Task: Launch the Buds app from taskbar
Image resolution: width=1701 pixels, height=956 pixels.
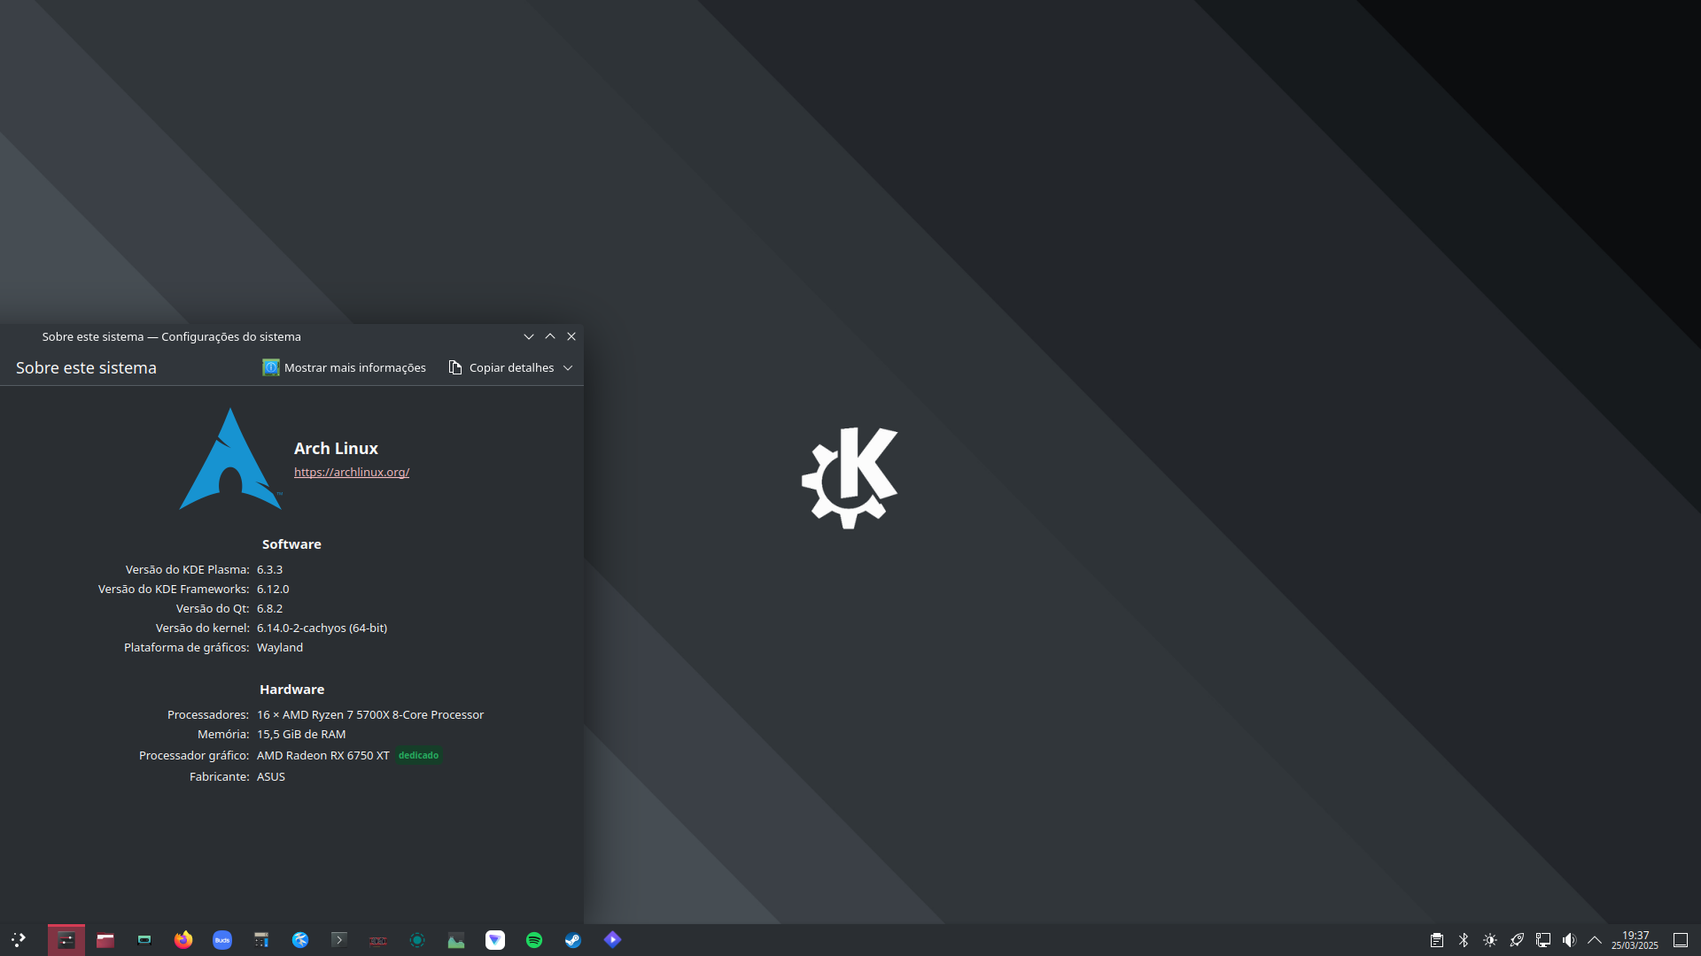Action: 222,940
